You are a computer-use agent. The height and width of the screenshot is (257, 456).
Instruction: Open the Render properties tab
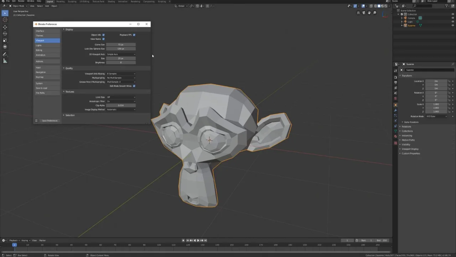coord(395,77)
